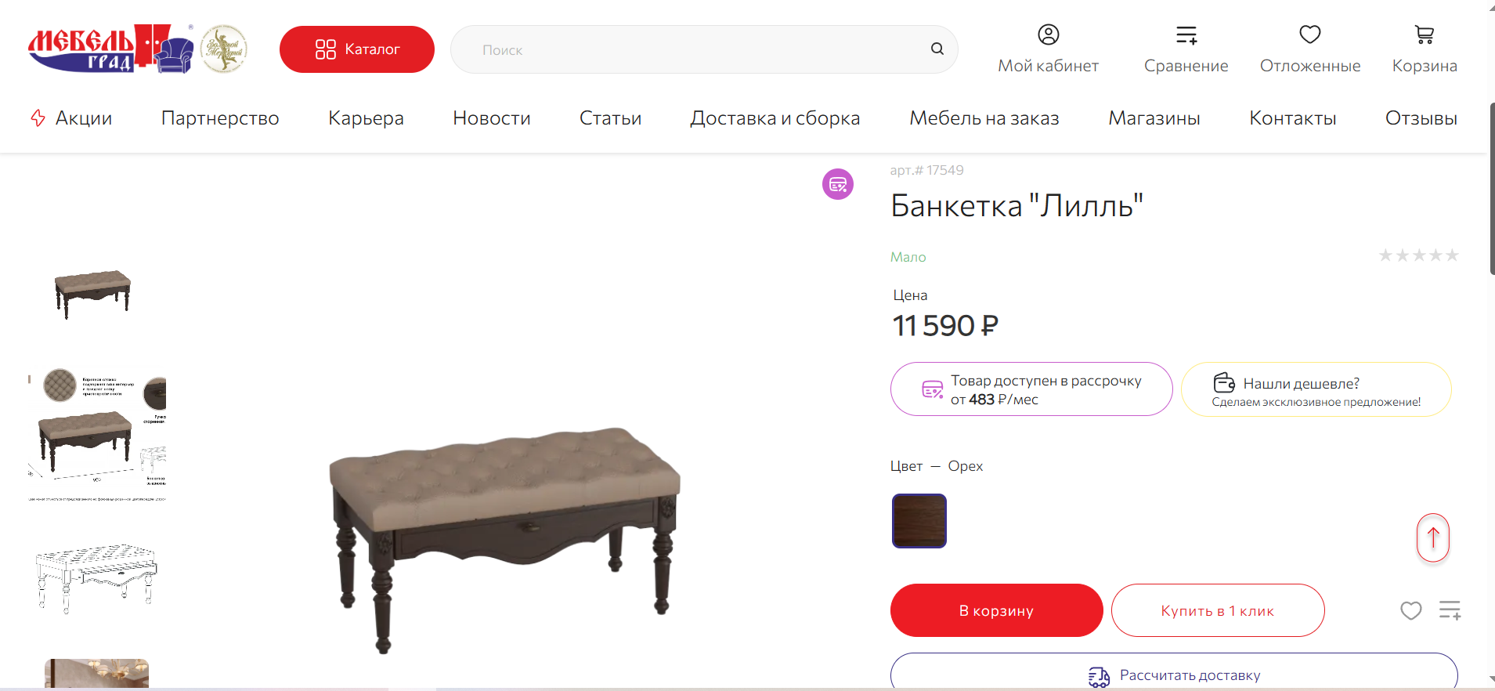
Task: Open the Акции menu item
Action: 71,118
